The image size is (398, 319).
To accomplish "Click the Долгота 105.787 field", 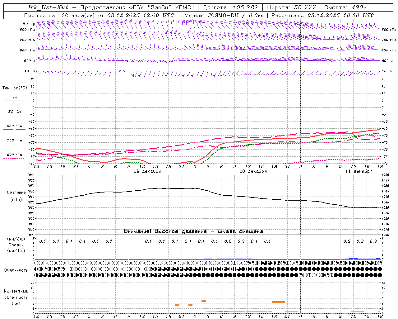I will [230, 7].
